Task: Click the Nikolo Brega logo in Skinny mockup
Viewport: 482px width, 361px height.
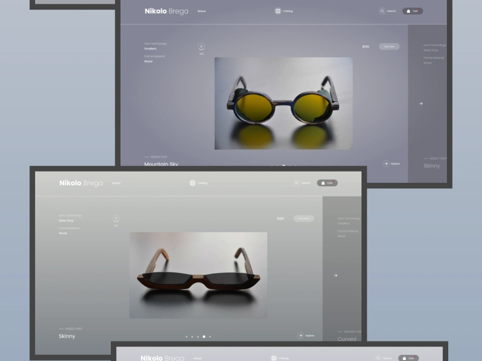Action: coord(81,183)
